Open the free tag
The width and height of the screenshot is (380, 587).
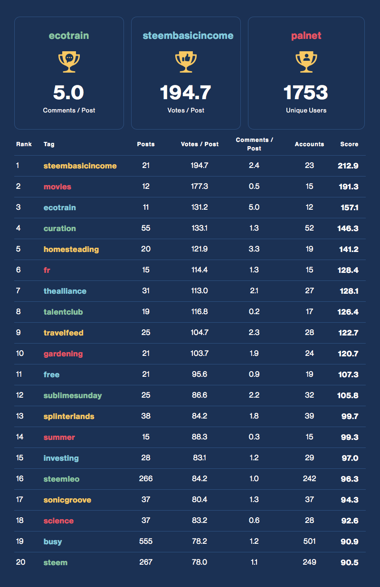52,375
